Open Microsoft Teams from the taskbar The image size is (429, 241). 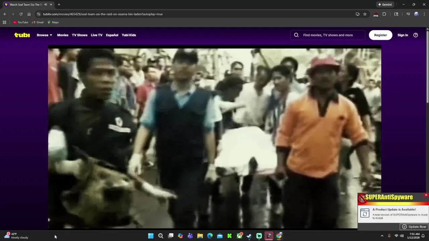pos(190,236)
